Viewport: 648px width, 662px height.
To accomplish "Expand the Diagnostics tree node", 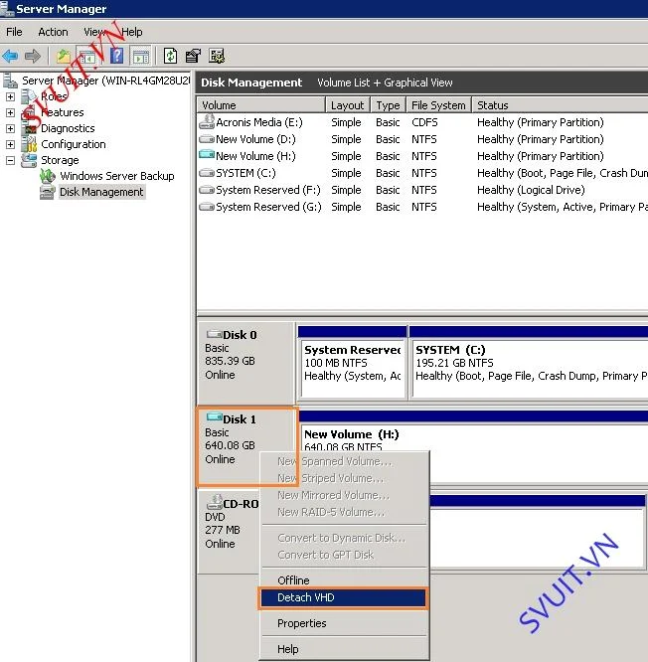I will [11, 128].
